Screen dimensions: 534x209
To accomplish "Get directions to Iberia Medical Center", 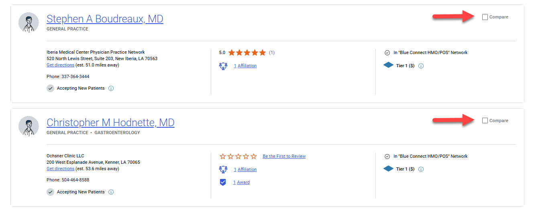I will 60,65.
